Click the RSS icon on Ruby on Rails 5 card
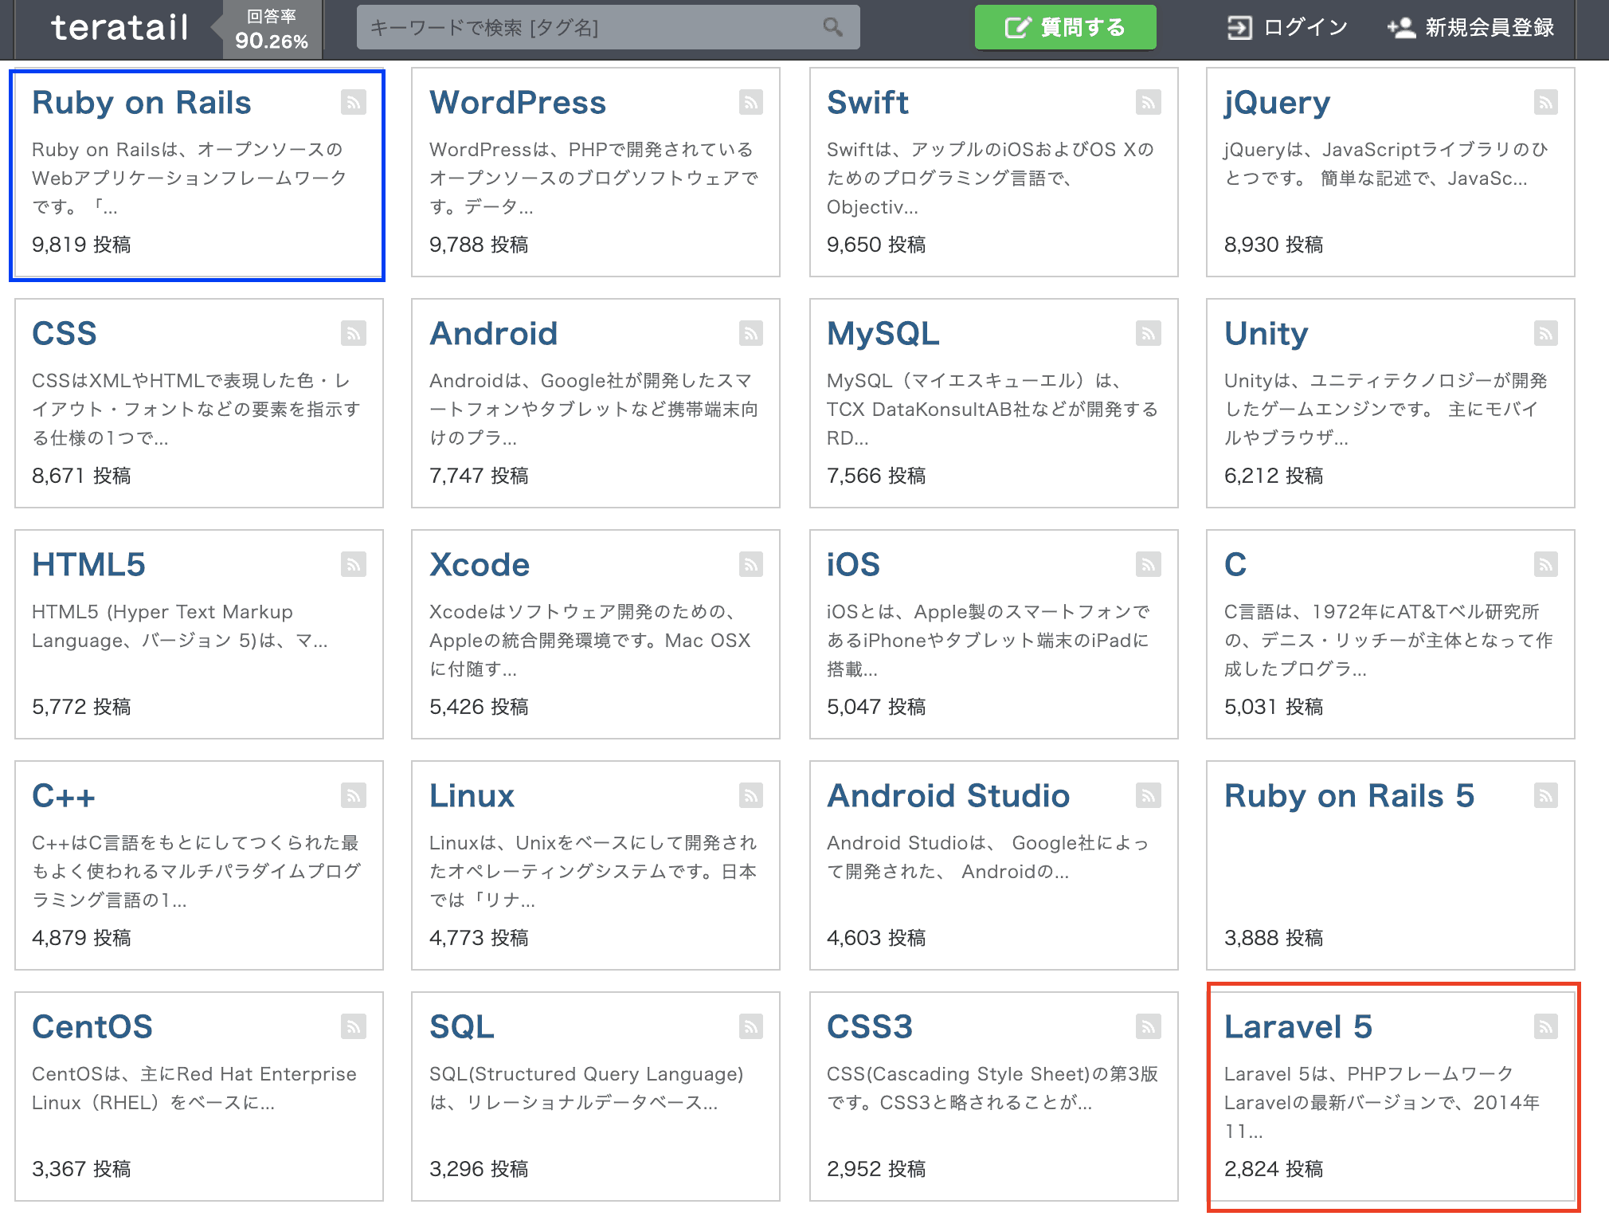Viewport: 1609px width, 1216px height. click(1546, 795)
